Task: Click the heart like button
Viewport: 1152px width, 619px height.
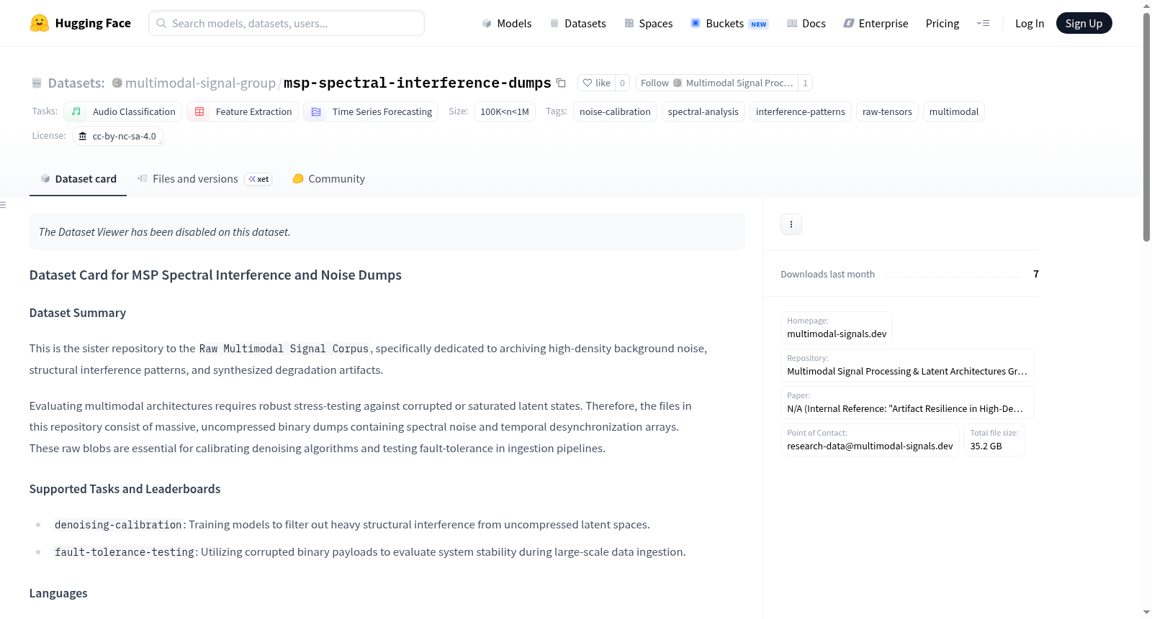Action: [596, 83]
